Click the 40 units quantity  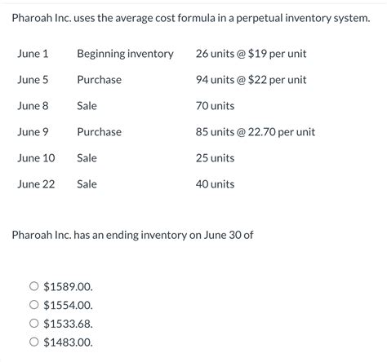point(215,184)
